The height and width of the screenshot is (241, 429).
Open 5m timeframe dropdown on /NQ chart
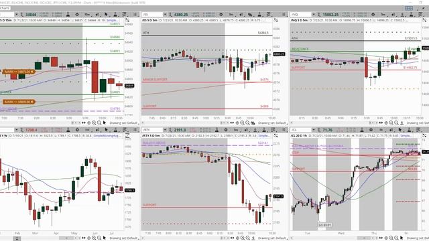click(383, 15)
